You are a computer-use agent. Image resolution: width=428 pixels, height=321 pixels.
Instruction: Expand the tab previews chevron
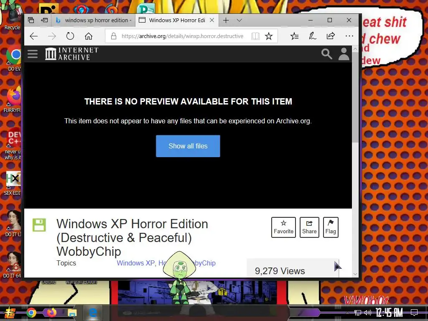(x=239, y=20)
